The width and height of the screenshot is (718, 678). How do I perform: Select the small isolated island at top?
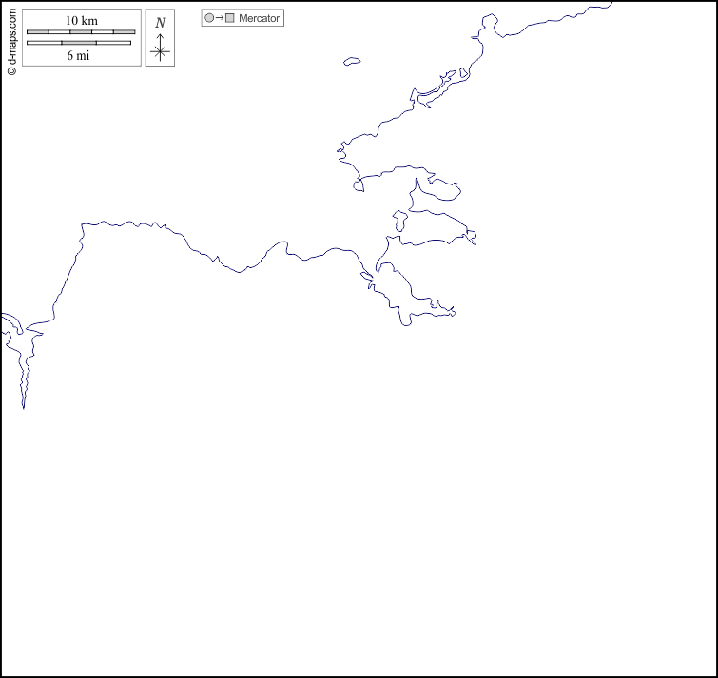pyautogui.click(x=352, y=62)
